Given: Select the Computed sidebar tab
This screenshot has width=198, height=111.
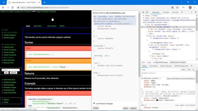Looking at the screenshot, I should pyautogui.click(x=153, y=66).
